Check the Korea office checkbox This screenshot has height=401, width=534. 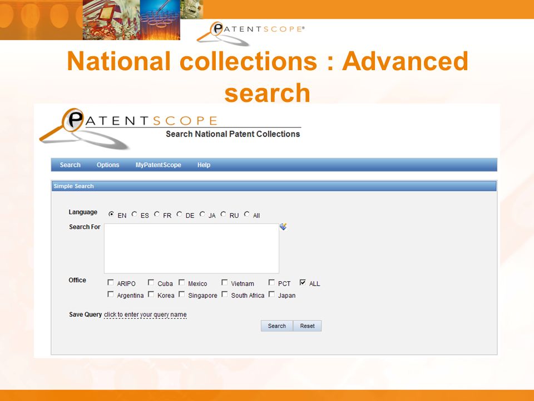point(151,294)
